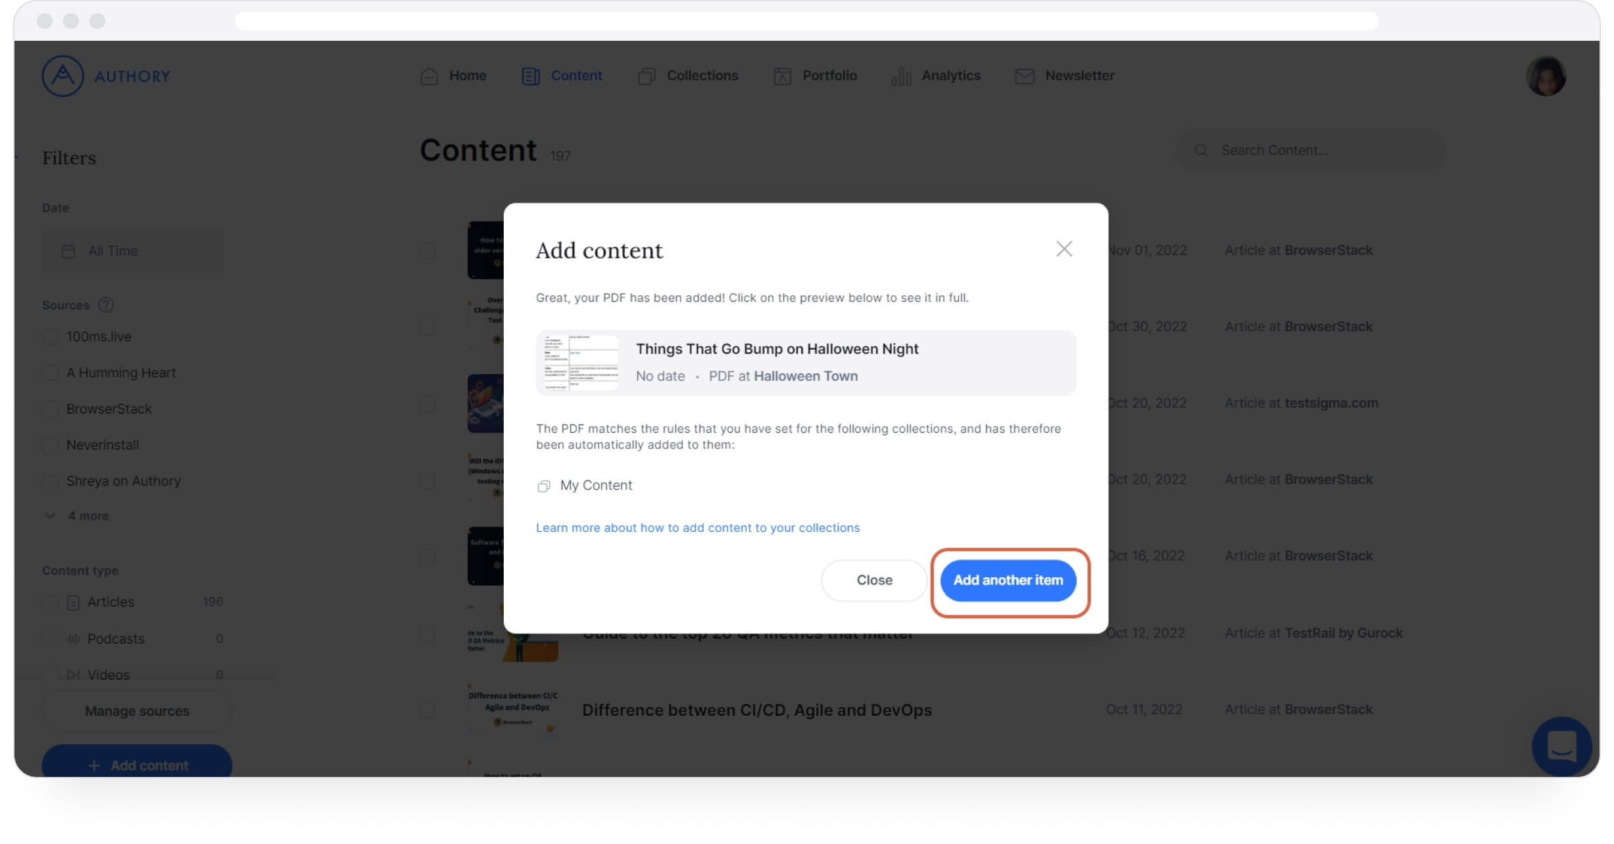Image resolution: width=1614 pixels, height=844 pixels.
Task: Open the profile avatar menu
Action: (1547, 76)
